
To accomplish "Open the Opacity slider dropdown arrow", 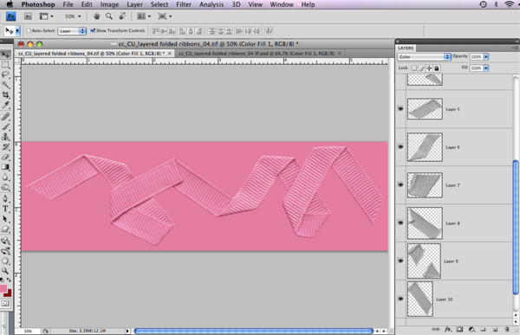I will coord(486,56).
